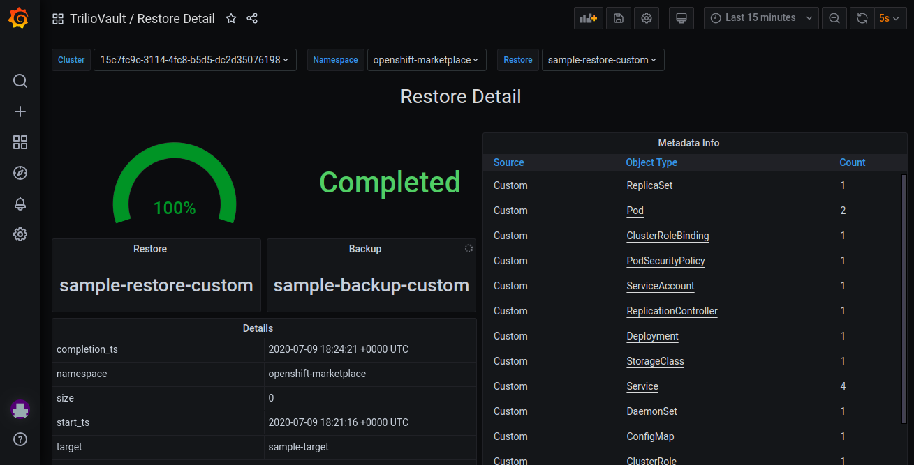Viewport: 914px width, 465px height.
Task: Select the target value sample-target
Action: click(x=298, y=447)
